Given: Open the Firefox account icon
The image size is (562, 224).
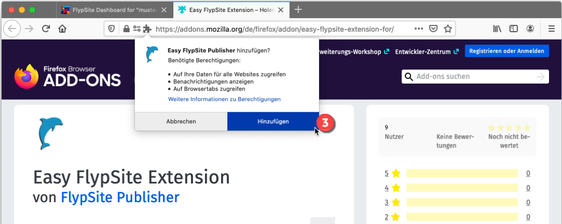Looking at the screenshot, I should point(530,29).
